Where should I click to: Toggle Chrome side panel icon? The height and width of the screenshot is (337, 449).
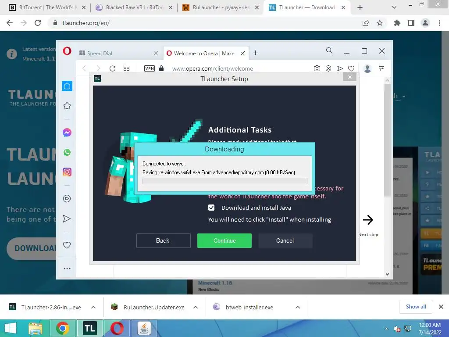[x=411, y=23]
